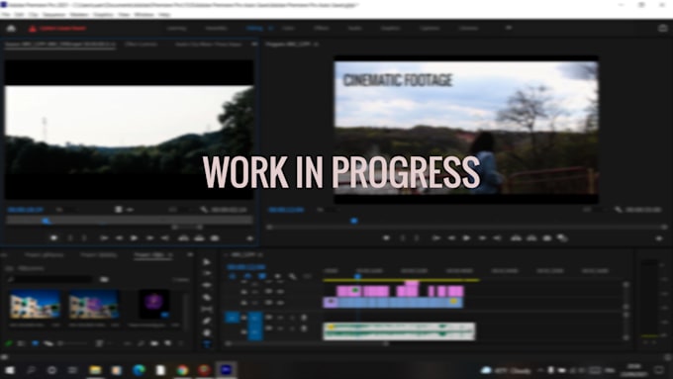Expand the workspace overflow chevrons
673x379 pixels.
(509, 28)
